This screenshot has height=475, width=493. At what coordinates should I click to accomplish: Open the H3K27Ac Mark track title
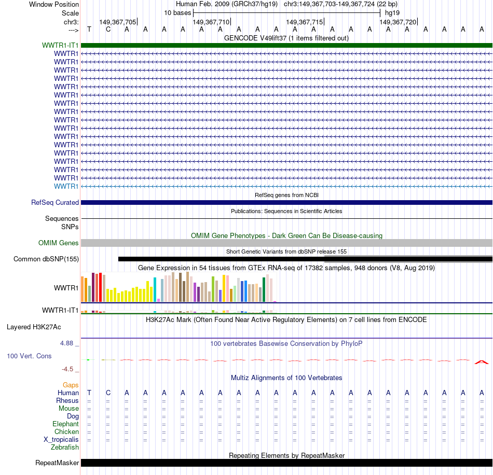(x=286, y=320)
